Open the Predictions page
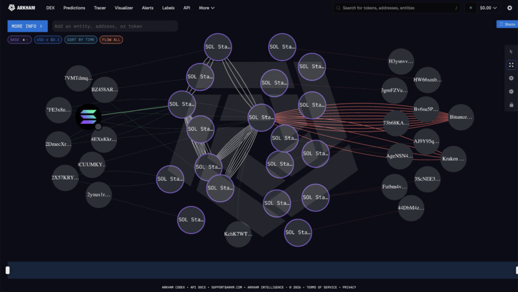This screenshot has width=518, height=292. point(74,8)
